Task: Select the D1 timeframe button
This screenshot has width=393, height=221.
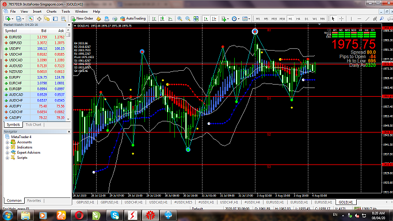Action: (306, 19)
